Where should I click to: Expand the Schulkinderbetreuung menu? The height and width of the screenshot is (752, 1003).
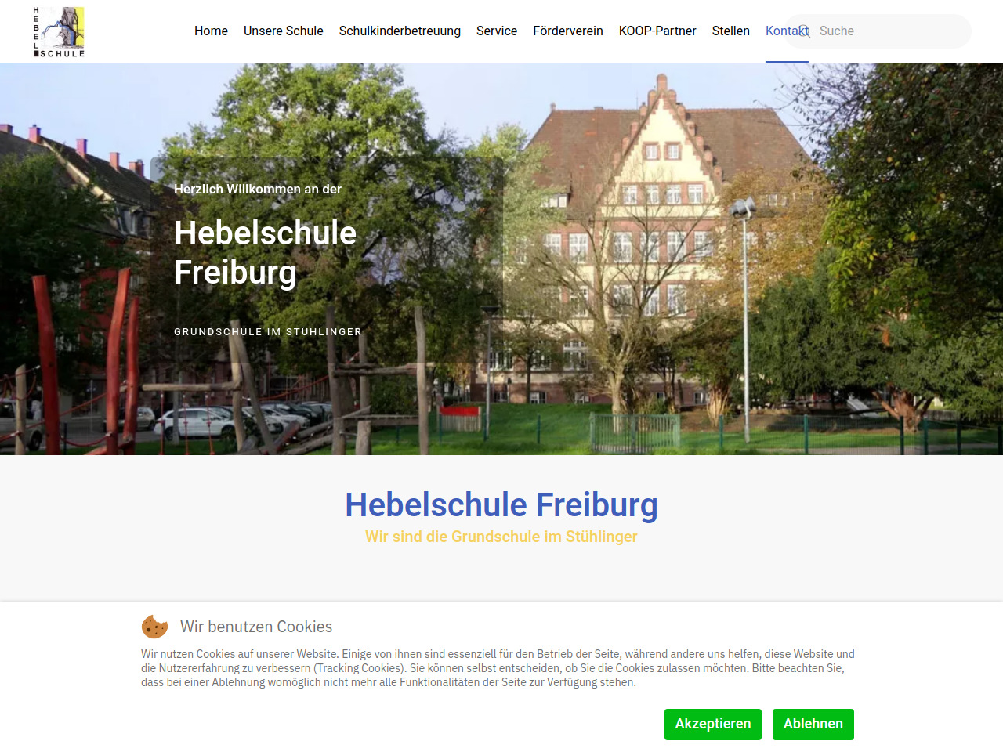pos(400,31)
